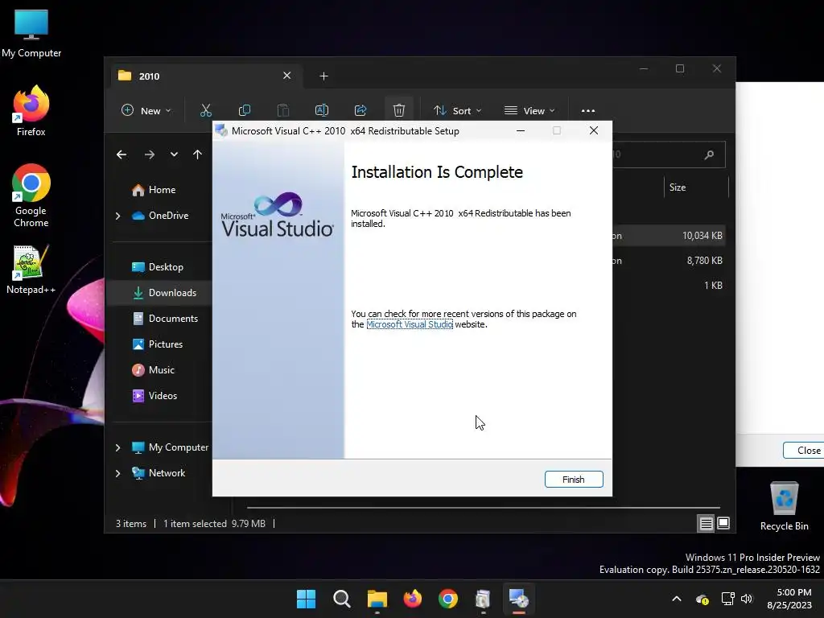Close the 2010 tab
The image size is (824, 618).
pyautogui.click(x=287, y=76)
